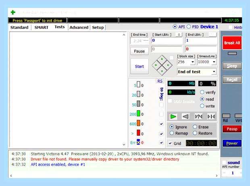Click the Wrt indicator lamp
Image resolution: width=250 pixels, height=186 pixels.
tap(238, 116)
